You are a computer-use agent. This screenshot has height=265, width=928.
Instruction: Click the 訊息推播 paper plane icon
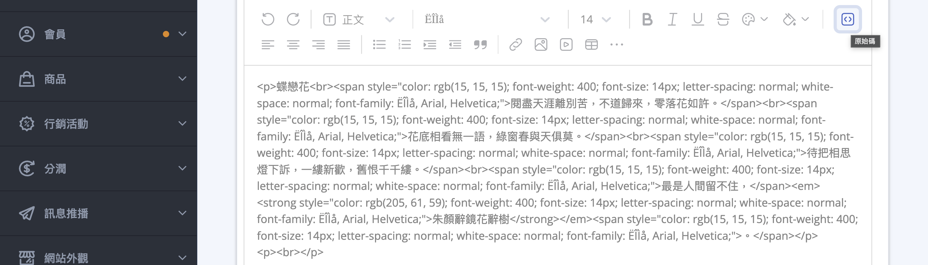pyautogui.click(x=27, y=213)
